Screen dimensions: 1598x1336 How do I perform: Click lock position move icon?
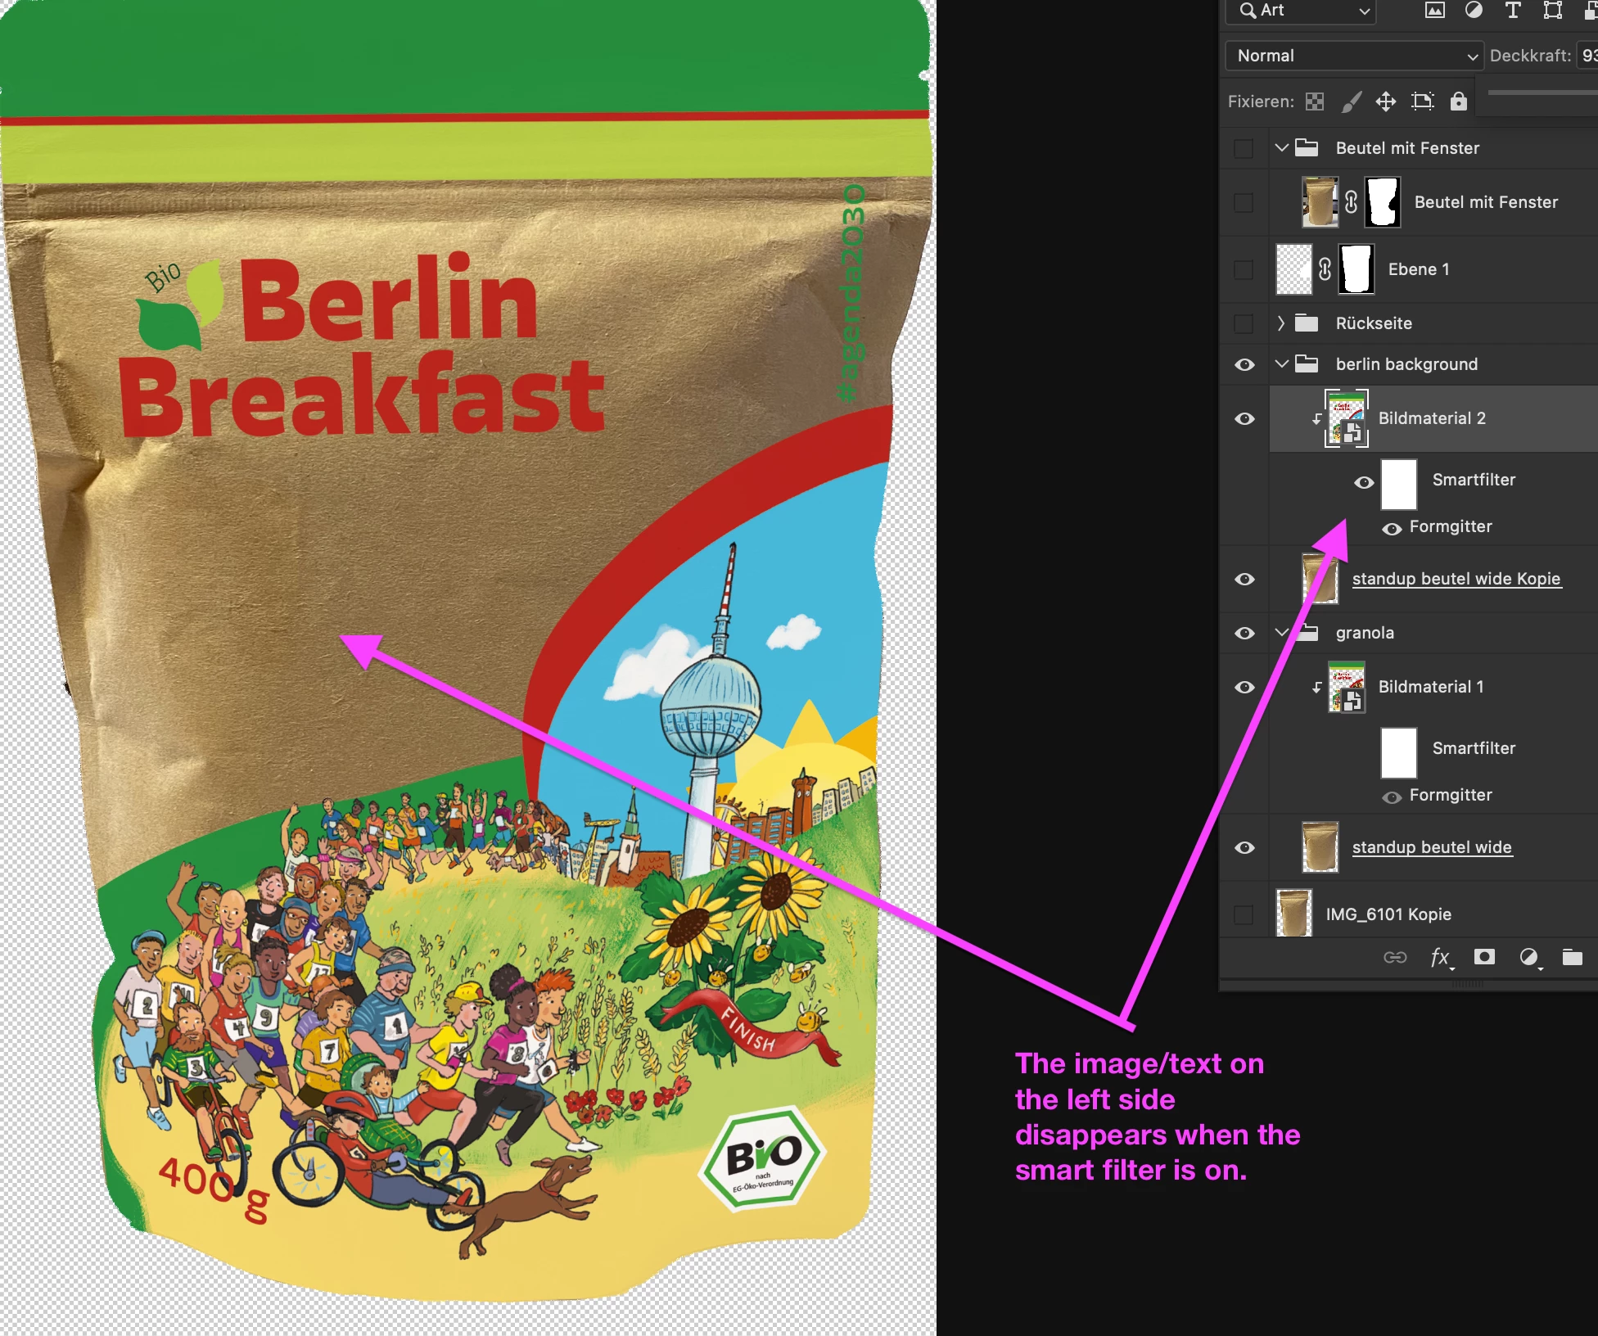pos(1386,102)
